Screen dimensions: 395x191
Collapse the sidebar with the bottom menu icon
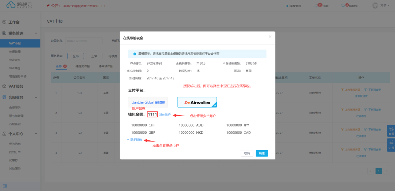pyautogui.click(x=5, y=186)
